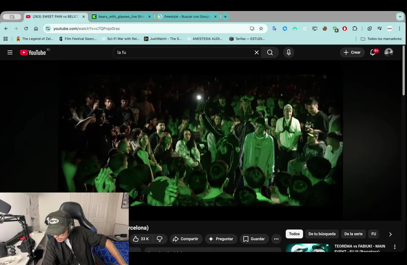Install app icon in address bar

click(252, 29)
